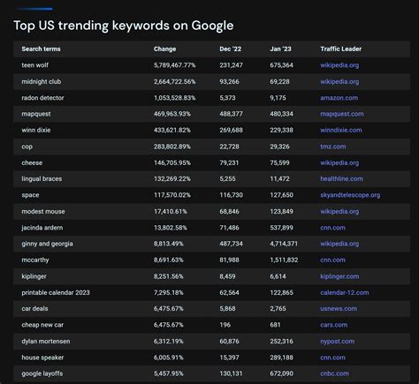The image size is (419, 384).
Task: Visit amazon.com link for radon detector
Action: click(339, 98)
